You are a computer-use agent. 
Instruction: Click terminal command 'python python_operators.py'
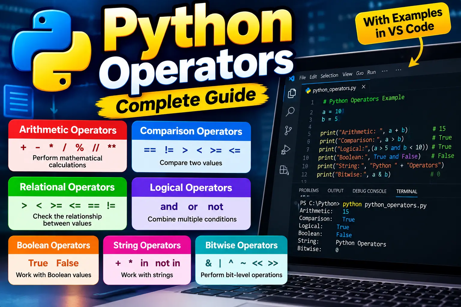[384, 204]
